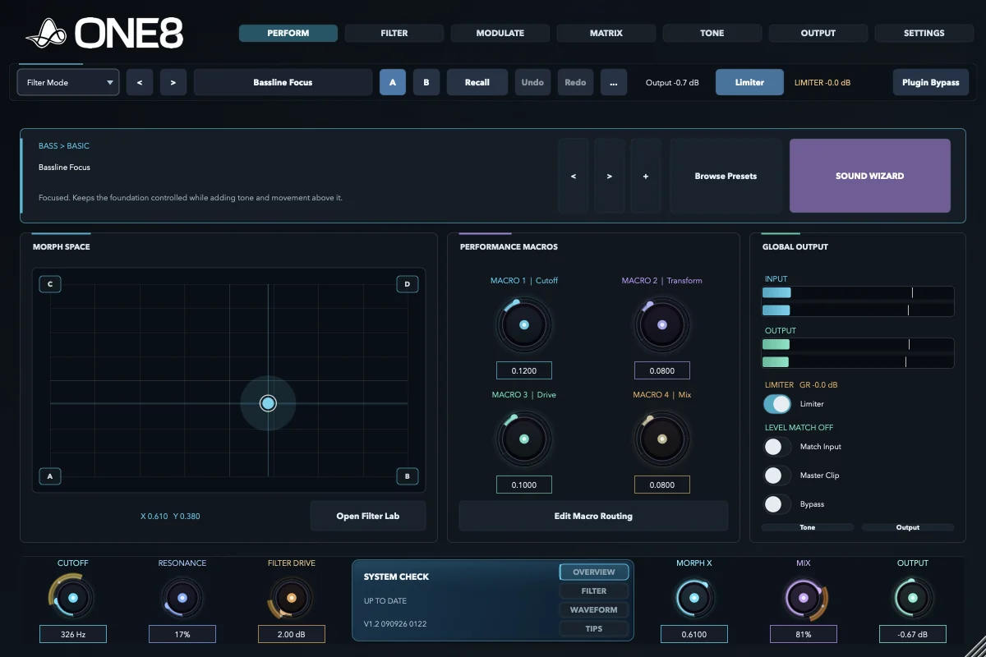This screenshot has width=986, height=657.
Task: Switch to the MATRIX tab
Action: pos(606,33)
